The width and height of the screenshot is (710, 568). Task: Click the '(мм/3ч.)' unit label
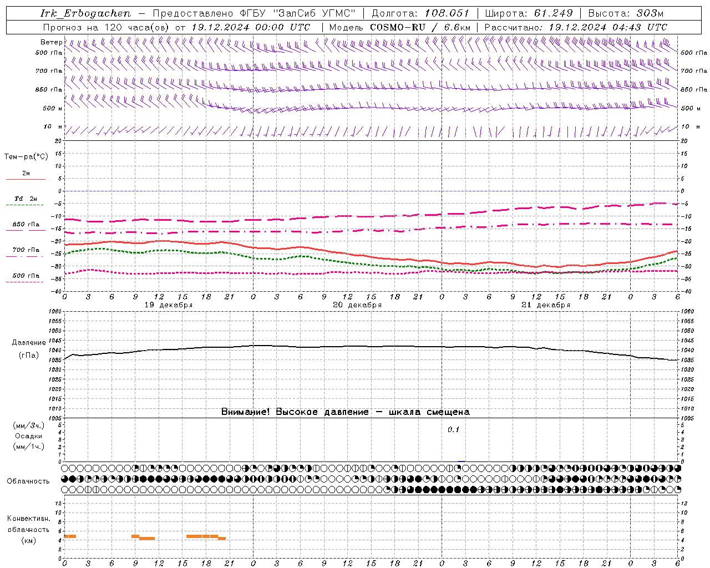tap(29, 425)
